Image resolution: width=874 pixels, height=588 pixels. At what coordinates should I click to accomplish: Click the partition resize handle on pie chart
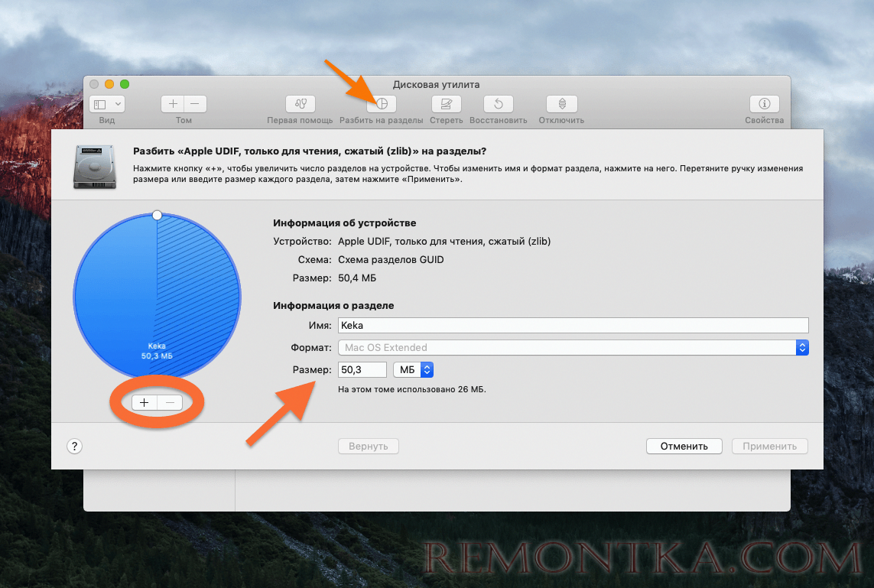[x=157, y=216]
